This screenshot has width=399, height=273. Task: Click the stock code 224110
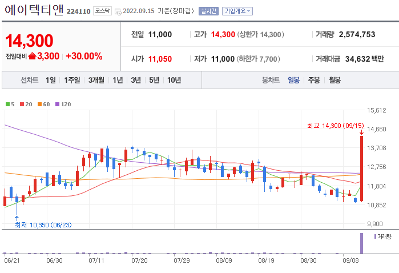pos(78,11)
